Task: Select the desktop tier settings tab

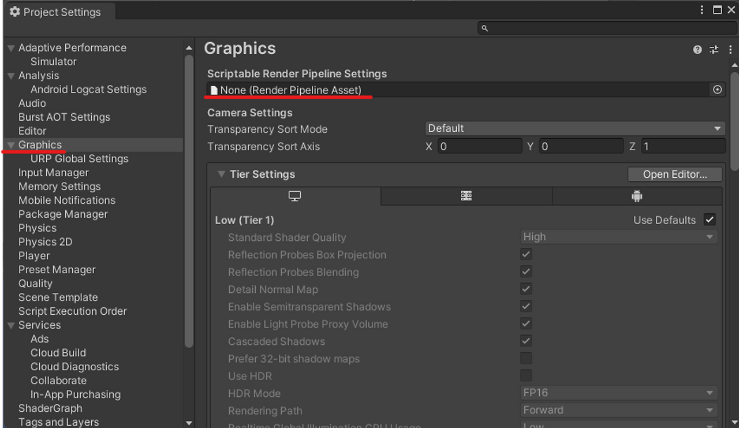Action: (x=294, y=196)
